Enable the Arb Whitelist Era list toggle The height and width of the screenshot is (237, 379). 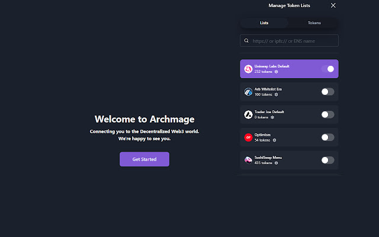click(327, 92)
